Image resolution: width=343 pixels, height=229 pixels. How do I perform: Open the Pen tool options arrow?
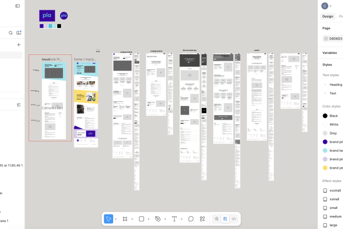[165, 219]
